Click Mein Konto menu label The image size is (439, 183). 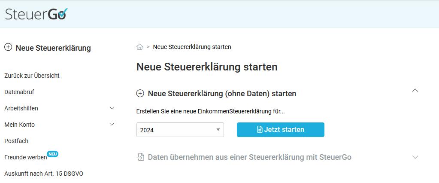(20, 125)
